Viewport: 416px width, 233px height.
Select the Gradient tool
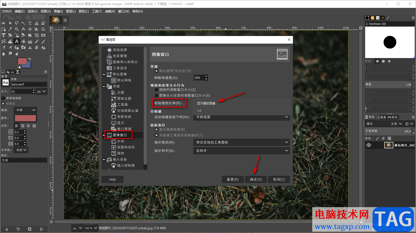tap(30, 41)
